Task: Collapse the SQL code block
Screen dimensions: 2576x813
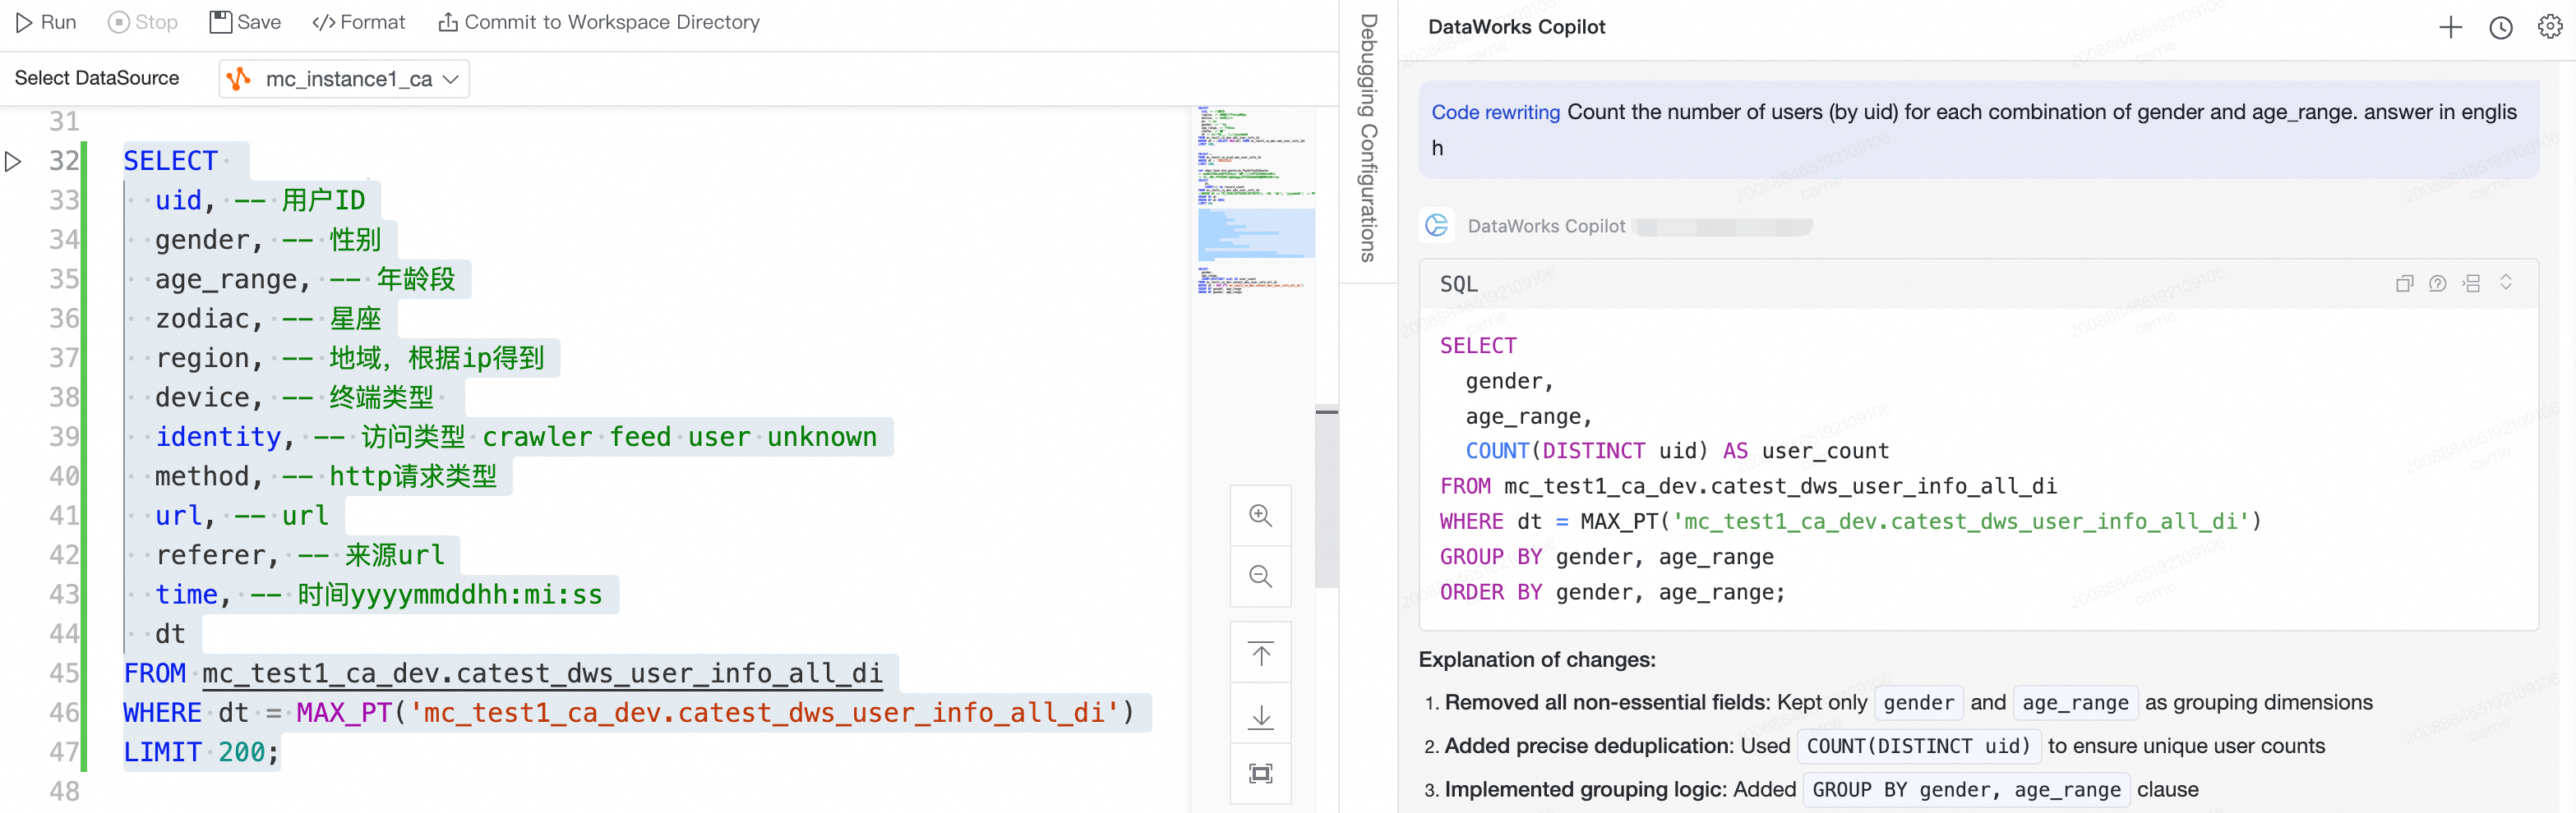Action: pyautogui.click(x=2505, y=283)
